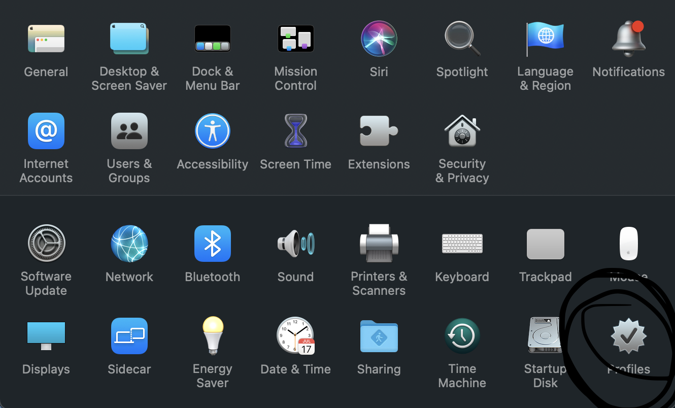
Task: Open Profiles checkmark badge pane
Action: tap(629, 336)
